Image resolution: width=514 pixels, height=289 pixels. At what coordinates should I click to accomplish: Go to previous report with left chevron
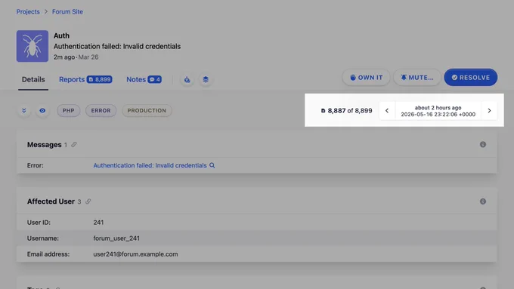pos(387,111)
